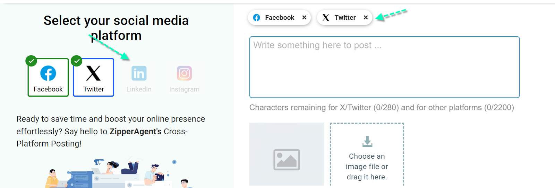555x188 pixels.
Task: Click the Instagram label text
Action: coord(184,89)
